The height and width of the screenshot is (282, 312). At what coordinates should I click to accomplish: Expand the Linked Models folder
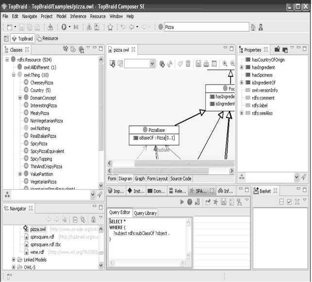point(14,260)
